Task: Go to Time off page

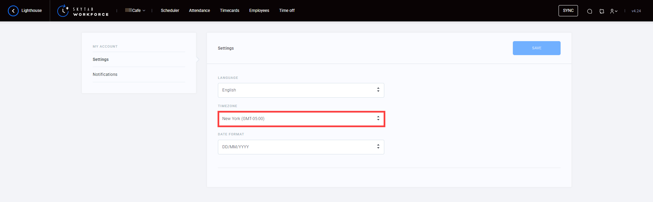Action: pos(287,11)
